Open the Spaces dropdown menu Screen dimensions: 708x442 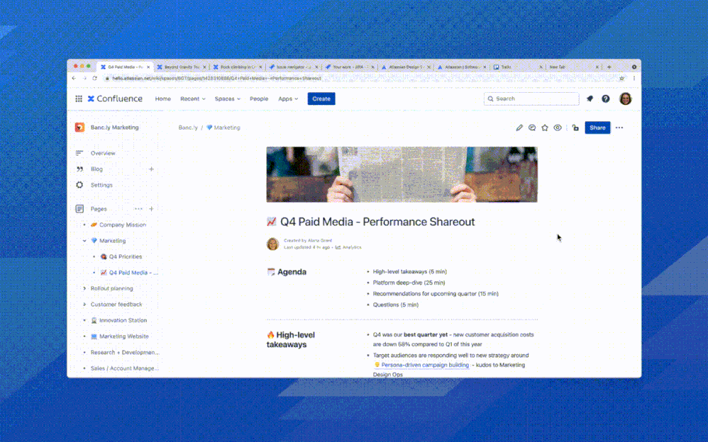(227, 98)
